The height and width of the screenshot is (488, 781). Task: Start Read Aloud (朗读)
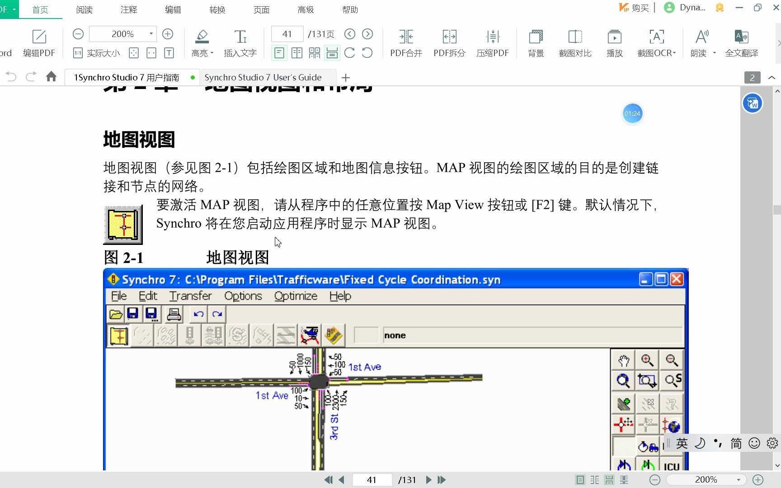(x=699, y=43)
